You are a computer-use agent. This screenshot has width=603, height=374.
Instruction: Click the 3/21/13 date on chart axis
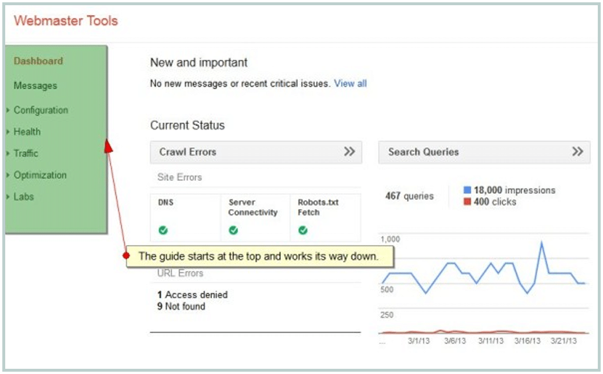click(564, 340)
